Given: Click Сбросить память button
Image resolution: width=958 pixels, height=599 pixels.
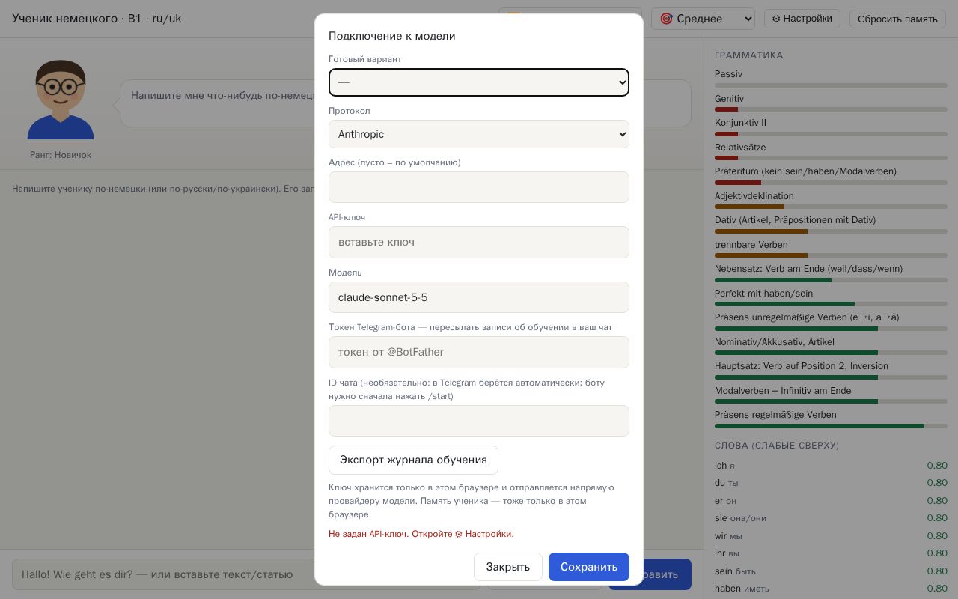Looking at the screenshot, I should coord(897,19).
